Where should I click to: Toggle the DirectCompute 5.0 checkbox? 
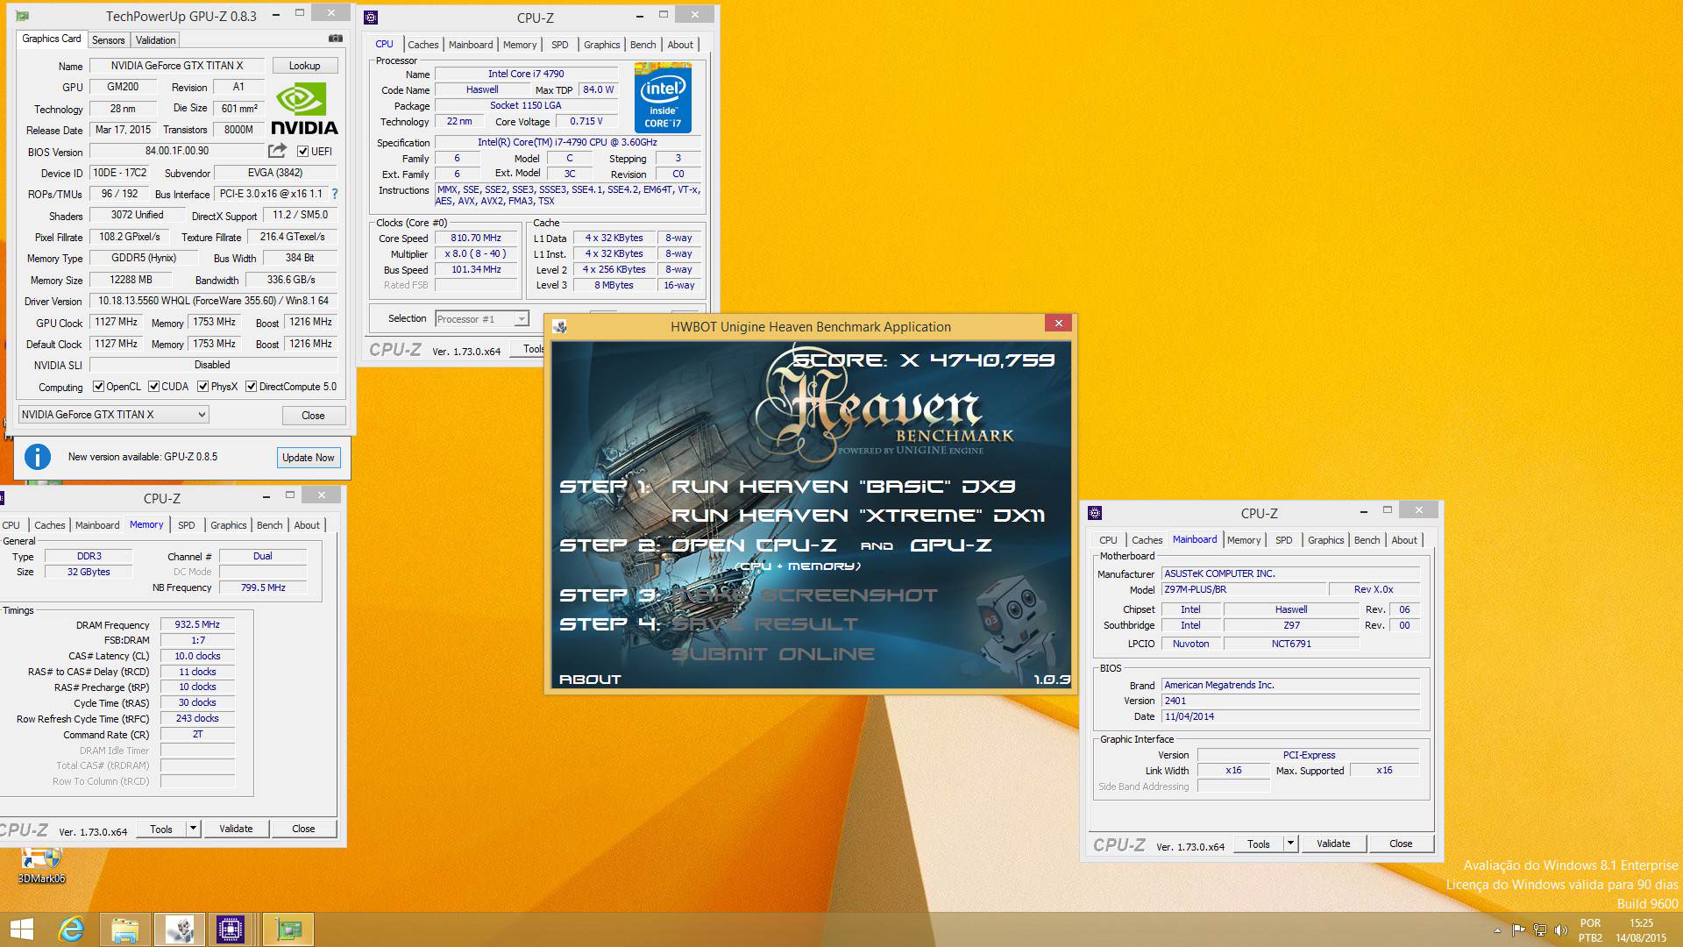pos(251,387)
